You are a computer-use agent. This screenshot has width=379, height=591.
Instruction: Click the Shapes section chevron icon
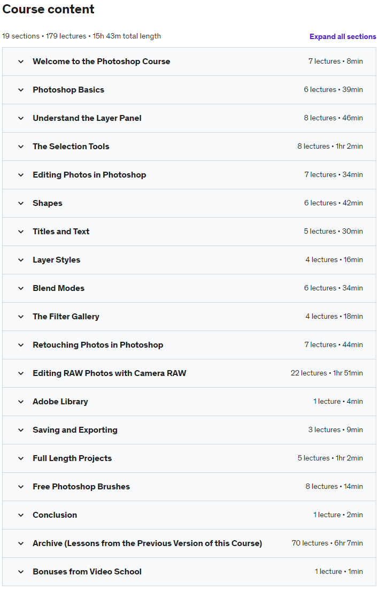[21, 203]
